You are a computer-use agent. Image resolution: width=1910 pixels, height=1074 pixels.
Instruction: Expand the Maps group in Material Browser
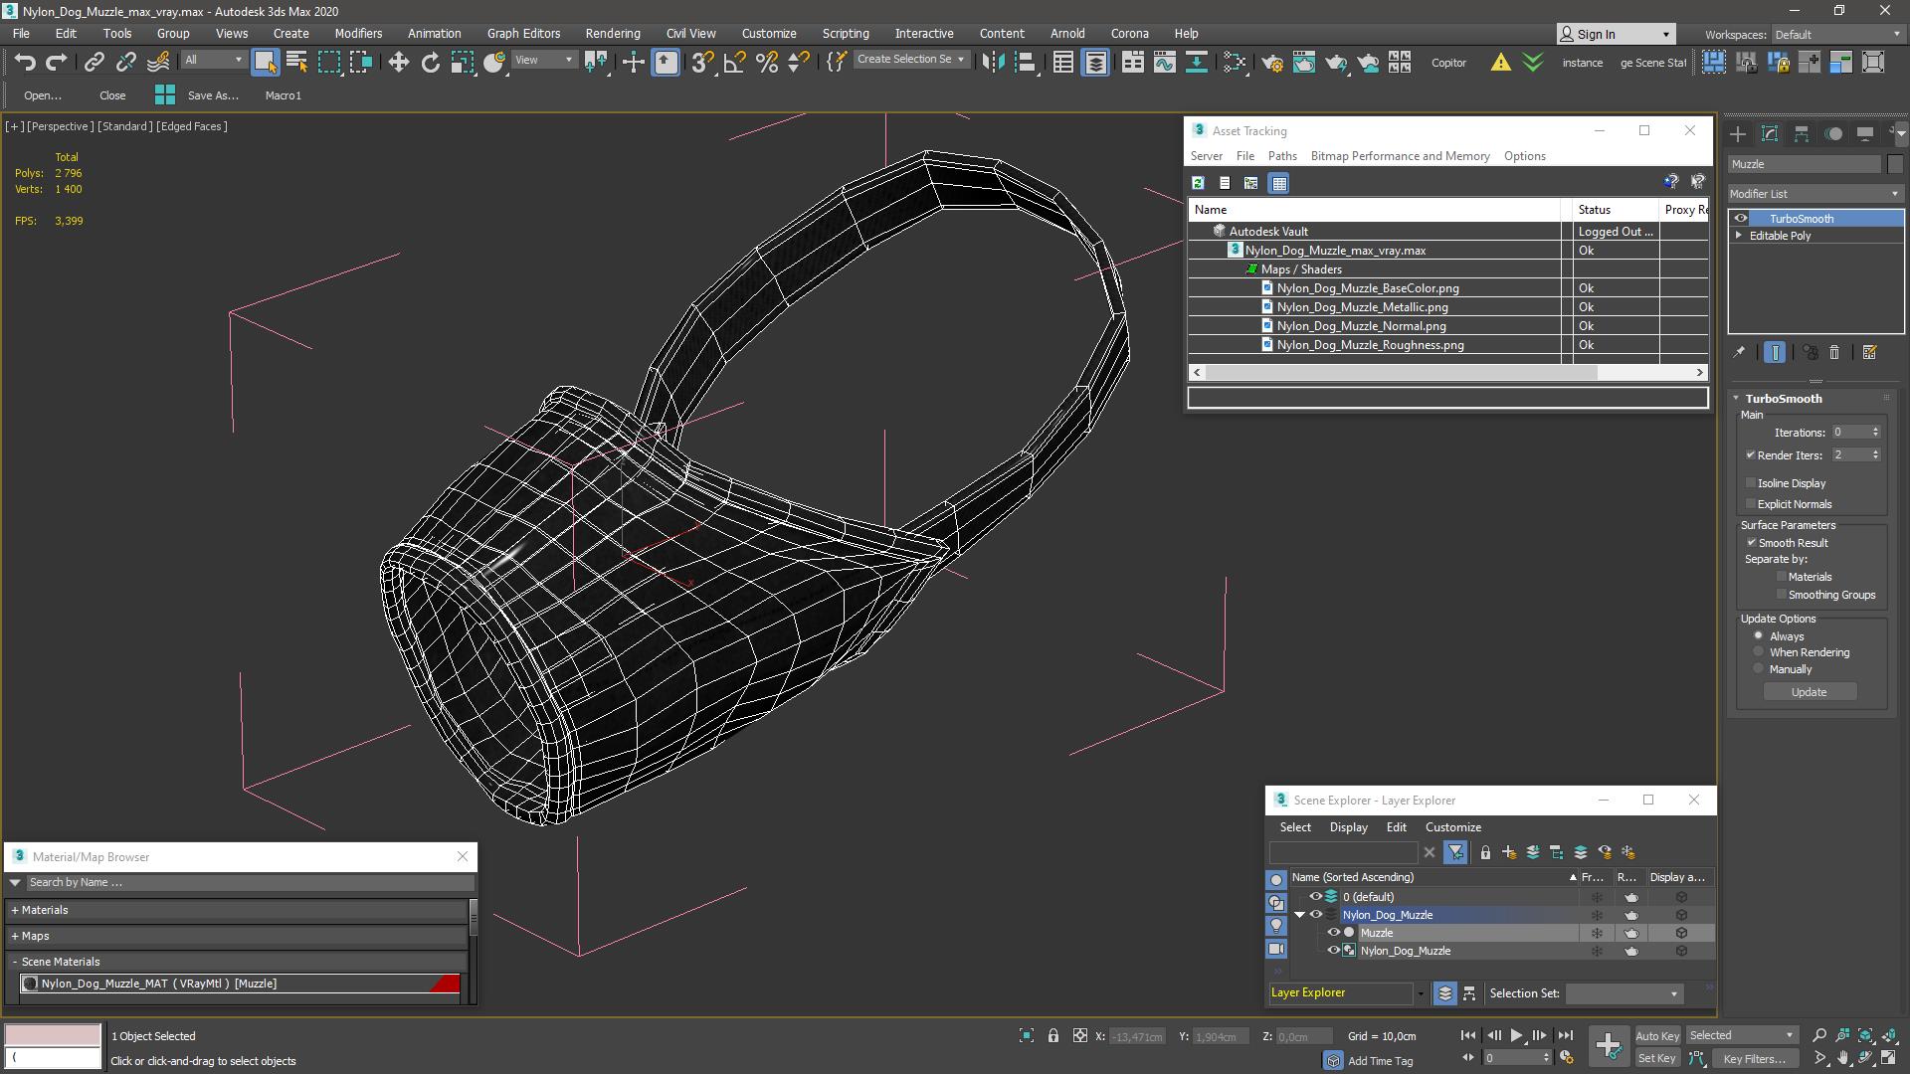15,936
